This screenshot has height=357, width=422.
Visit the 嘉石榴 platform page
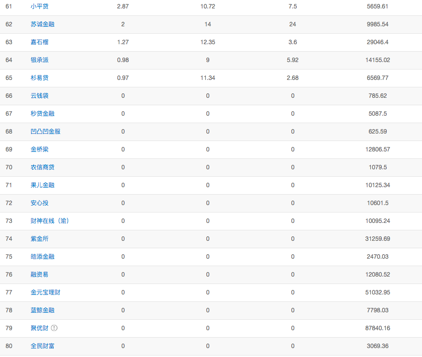tap(40, 42)
